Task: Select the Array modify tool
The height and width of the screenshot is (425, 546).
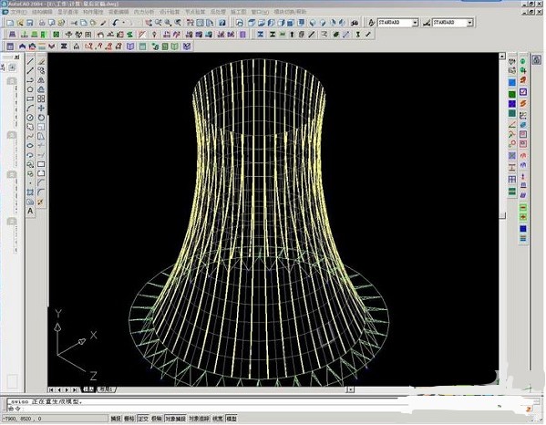Action: point(41,98)
